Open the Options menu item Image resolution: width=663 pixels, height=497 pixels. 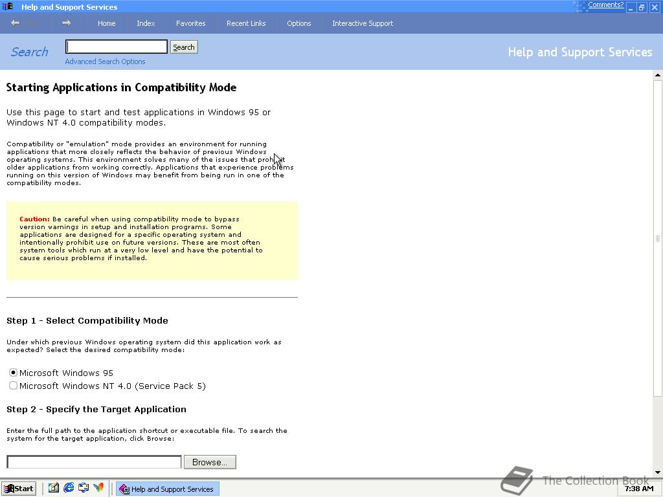(299, 23)
